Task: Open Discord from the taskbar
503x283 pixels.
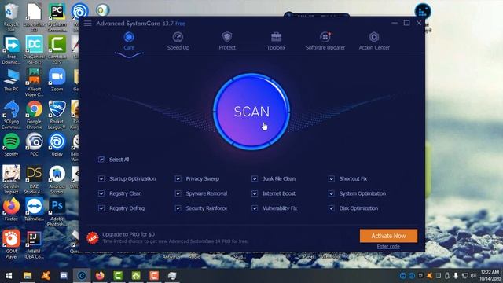Action: point(64,276)
